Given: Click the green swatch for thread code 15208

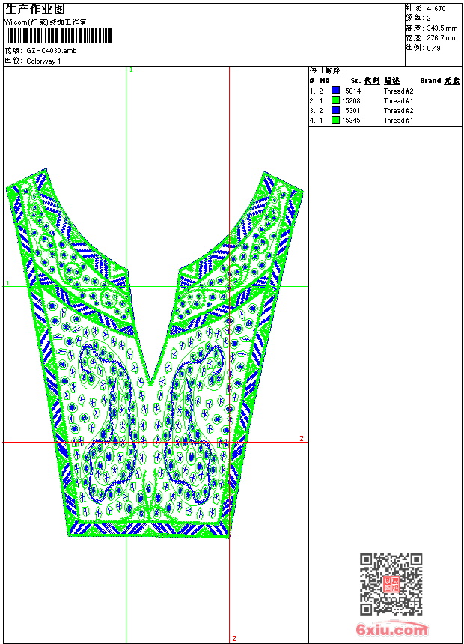Looking at the screenshot, I should (335, 100).
